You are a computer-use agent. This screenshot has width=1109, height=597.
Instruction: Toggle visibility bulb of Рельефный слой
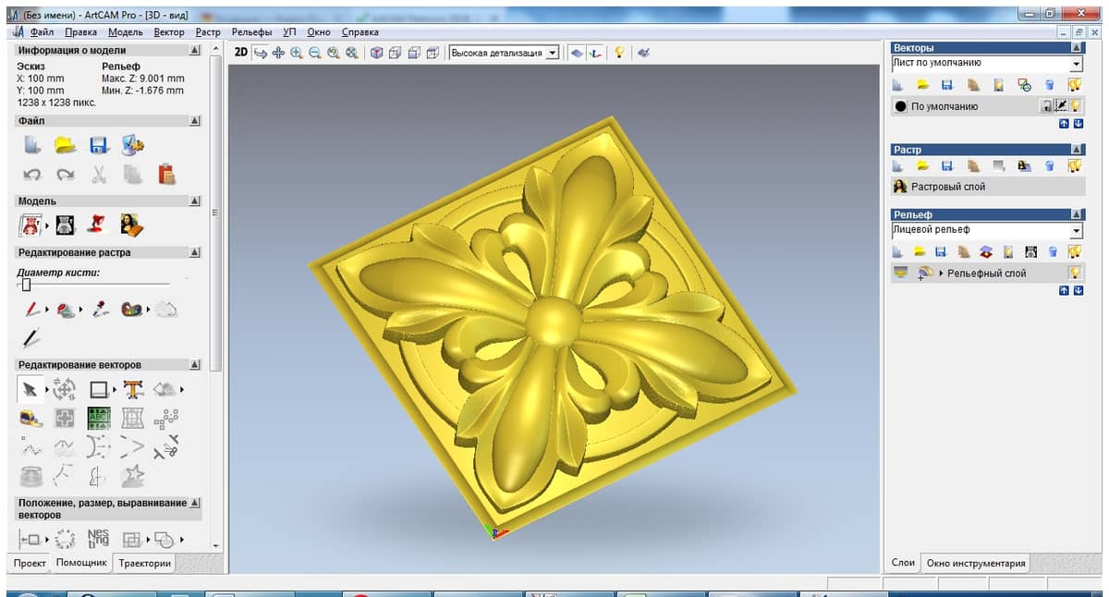pos(1075,273)
